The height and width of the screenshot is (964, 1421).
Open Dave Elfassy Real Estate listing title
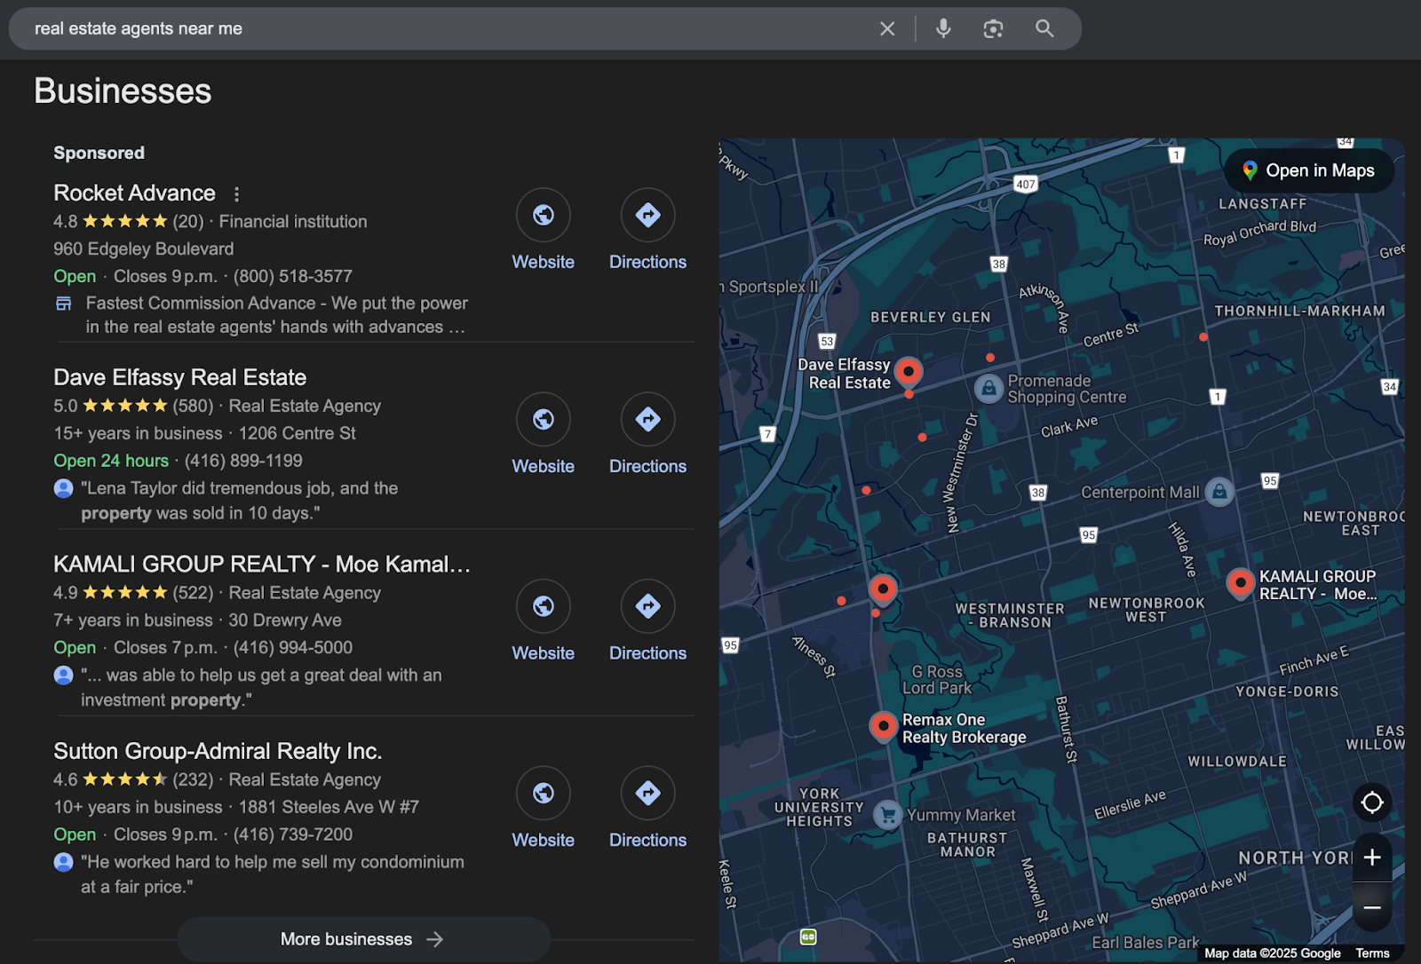click(x=180, y=378)
